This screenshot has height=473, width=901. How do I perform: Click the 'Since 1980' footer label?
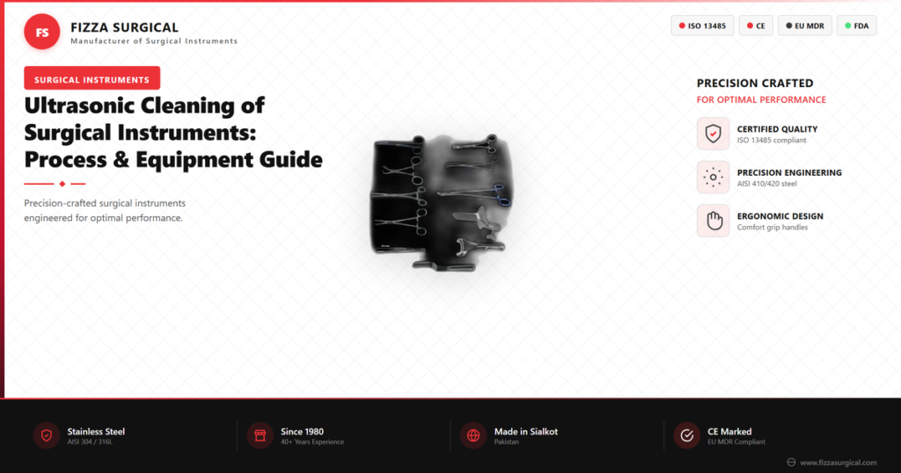tap(303, 432)
